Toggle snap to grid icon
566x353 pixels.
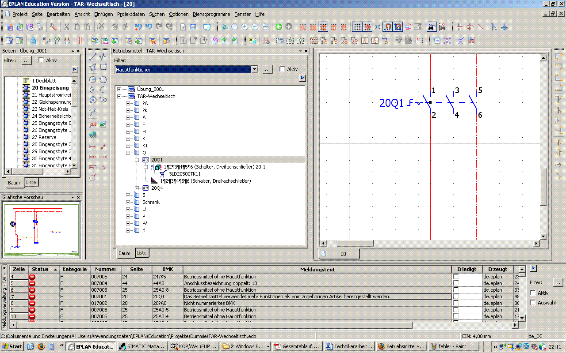tap(367, 27)
